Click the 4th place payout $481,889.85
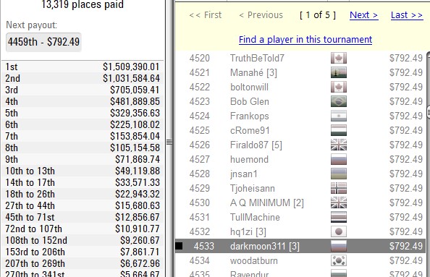This screenshot has width=430, height=277. click(135, 101)
